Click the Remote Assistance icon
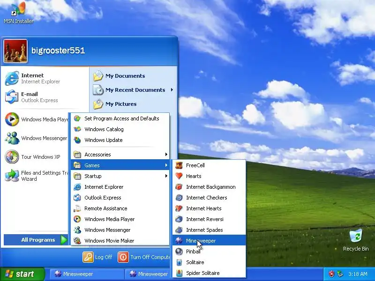Image resolution: width=375 pixels, height=281 pixels. pyautogui.click(x=77, y=208)
